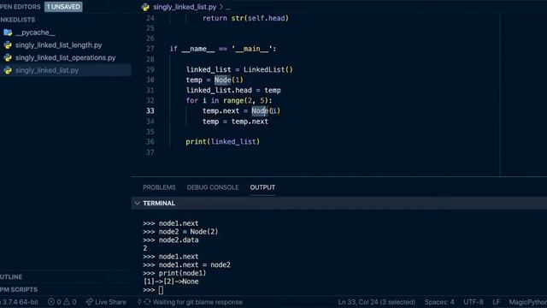
Task: Click the 'linked_list = LinkedList()' line
Action: [x=239, y=69]
